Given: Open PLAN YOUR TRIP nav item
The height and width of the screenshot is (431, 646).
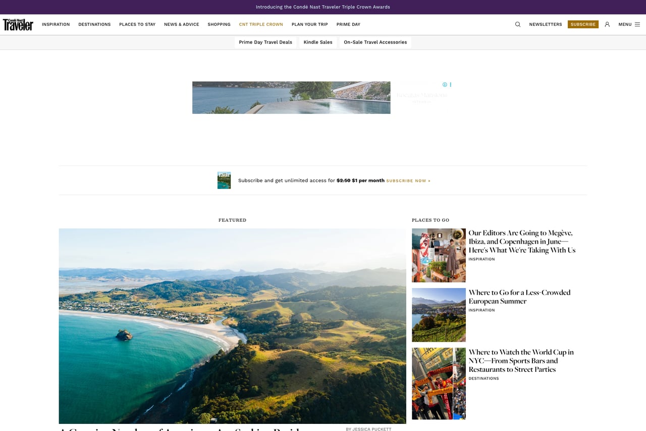Looking at the screenshot, I should pos(310,24).
